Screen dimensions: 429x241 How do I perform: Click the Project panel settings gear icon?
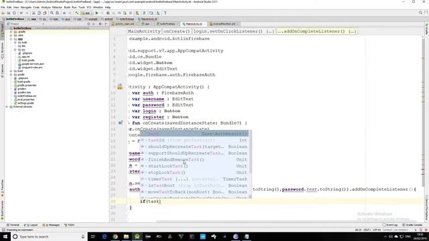100,24
